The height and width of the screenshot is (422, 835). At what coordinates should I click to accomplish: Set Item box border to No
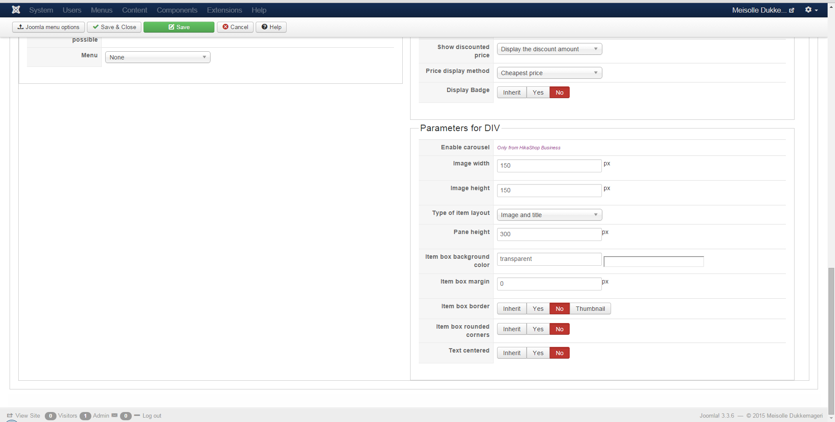(x=560, y=309)
